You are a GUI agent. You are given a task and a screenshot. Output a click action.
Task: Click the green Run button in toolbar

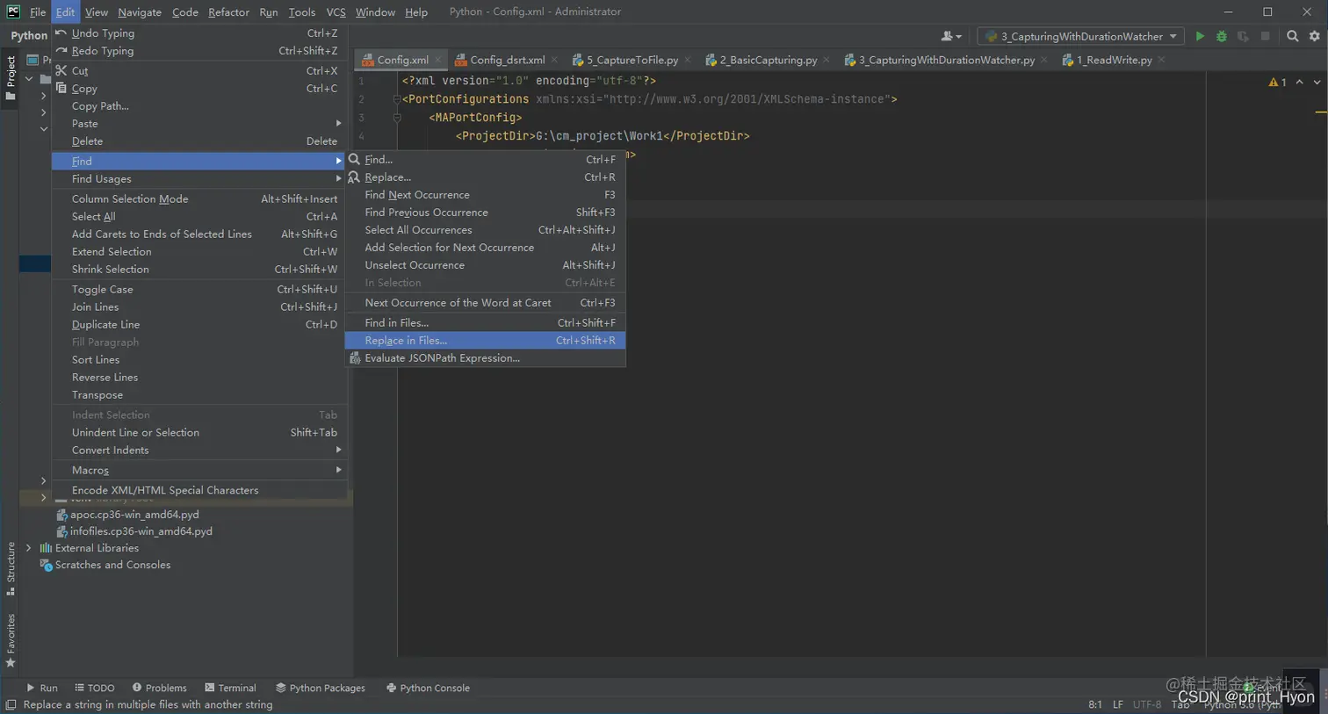pyautogui.click(x=1200, y=36)
